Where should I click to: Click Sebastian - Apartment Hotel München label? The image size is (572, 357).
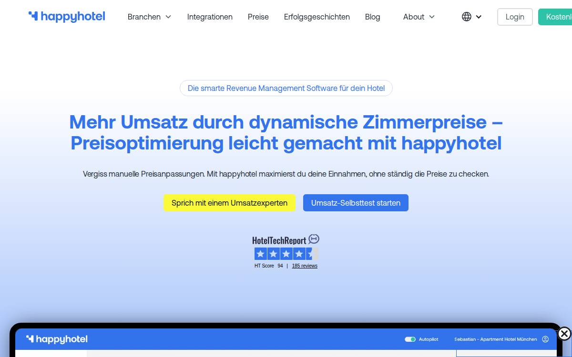496,339
